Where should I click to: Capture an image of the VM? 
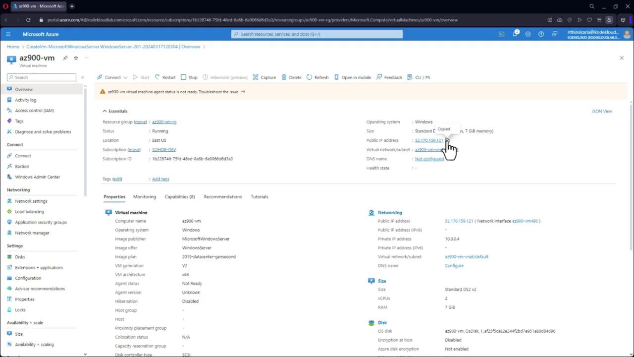pyautogui.click(x=264, y=77)
